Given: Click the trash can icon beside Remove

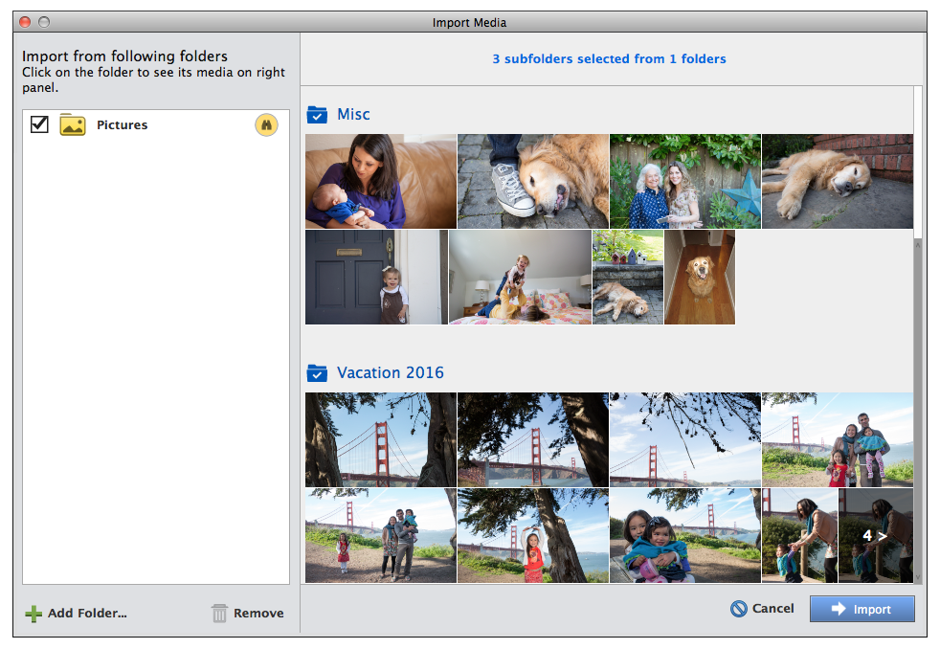Looking at the screenshot, I should tap(220, 613).
